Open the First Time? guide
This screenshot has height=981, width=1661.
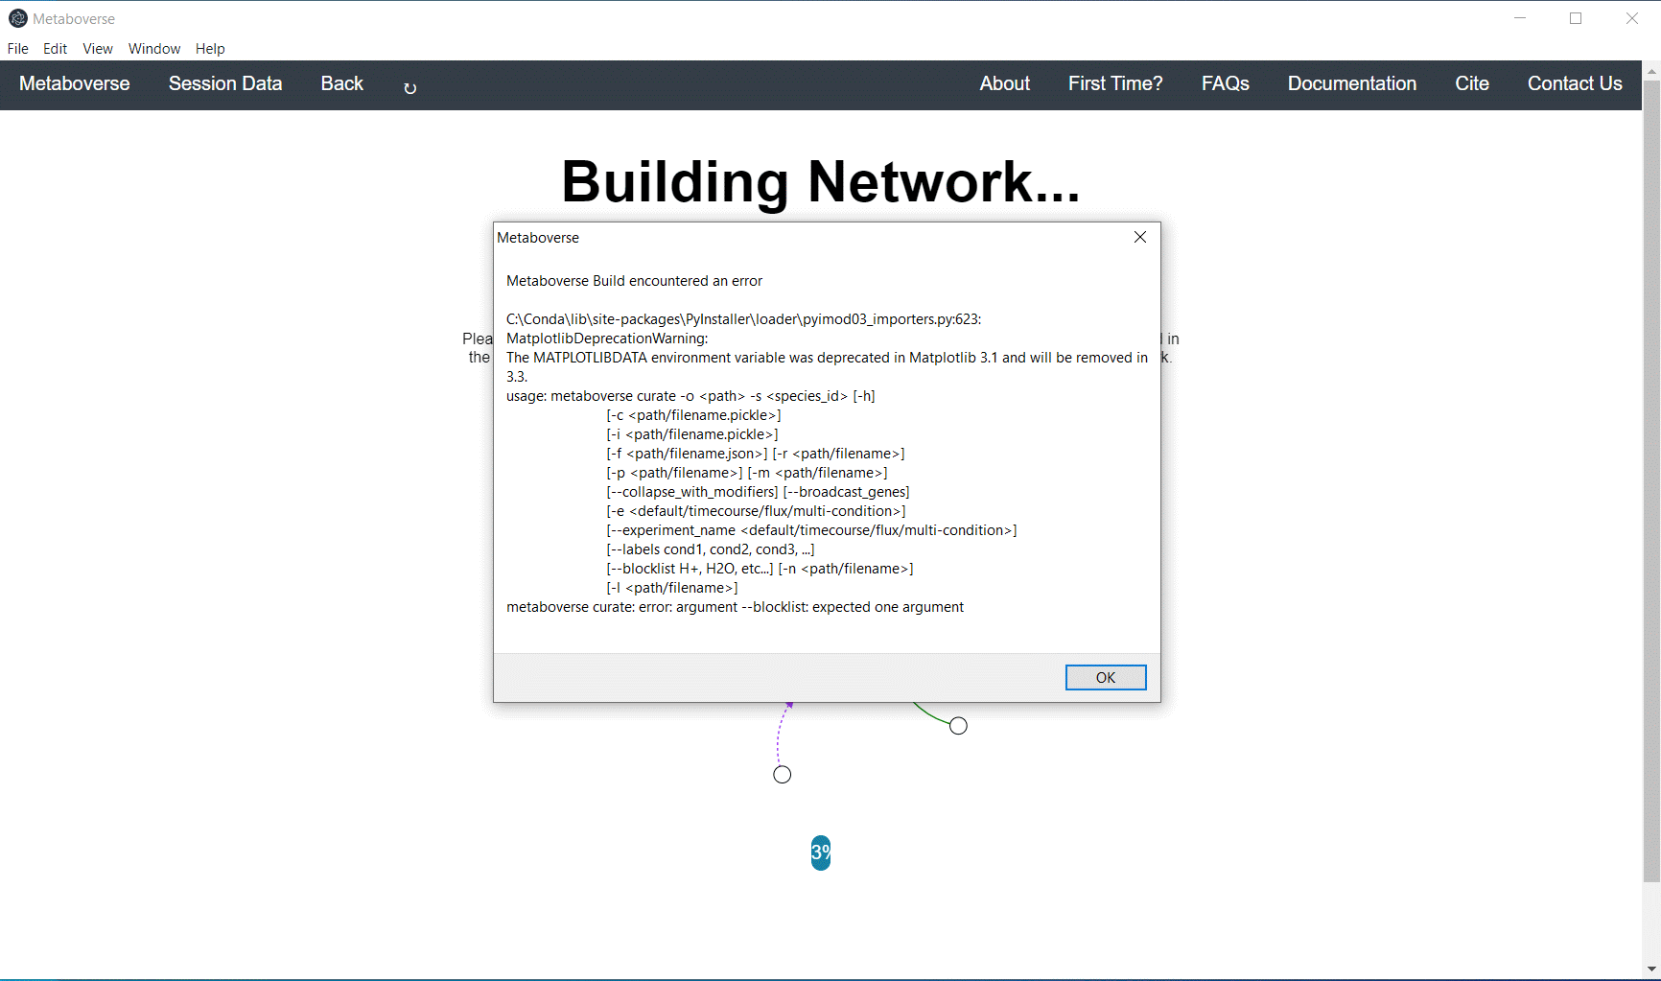click(1114, 84)
